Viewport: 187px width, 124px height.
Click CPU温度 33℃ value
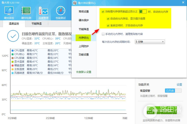tap(37, 39)
